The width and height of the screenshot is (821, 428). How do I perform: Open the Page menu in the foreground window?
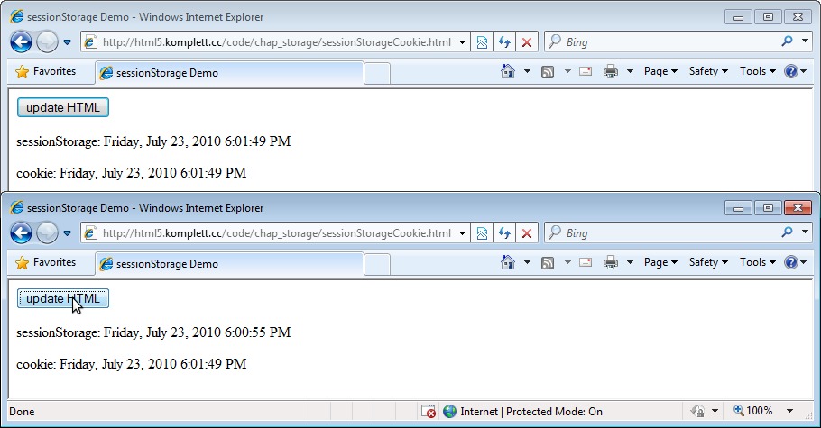(660, 262)
